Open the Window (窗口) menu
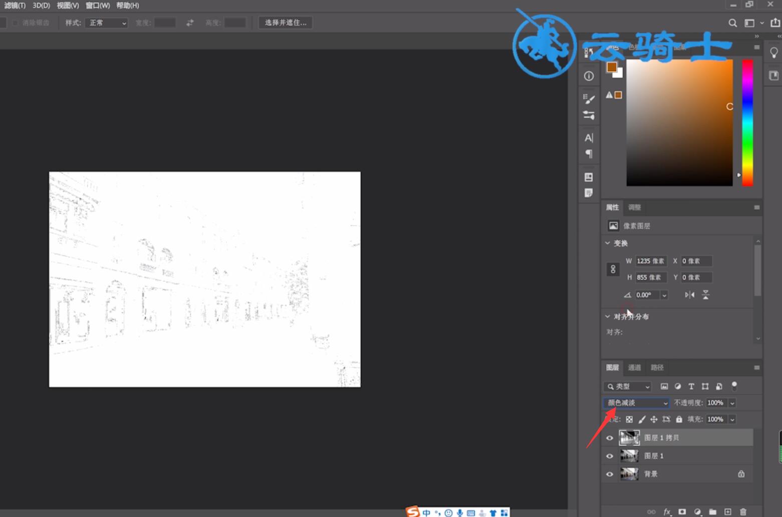 (x=97, y=6)
